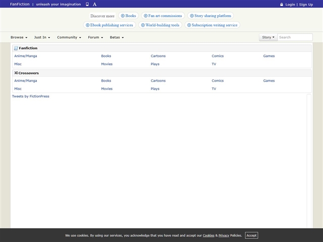The image size is (323, 242).
Task: Click the Ebook publishing services suggestion
Action: tap(110, 25)
